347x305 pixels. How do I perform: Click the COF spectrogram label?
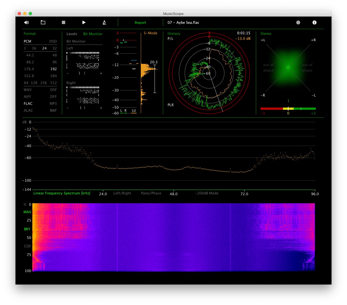28,246
